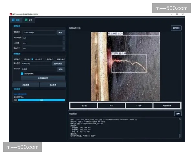Click the 0.34 detection label on image

click(115, 34)
